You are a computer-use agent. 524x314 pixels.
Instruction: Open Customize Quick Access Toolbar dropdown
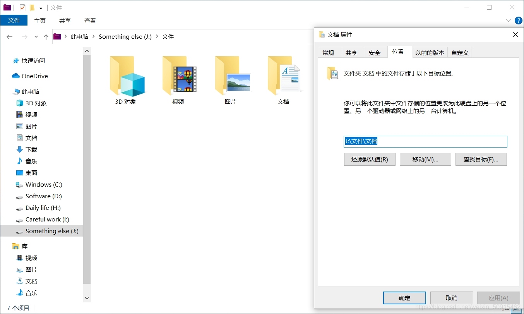pos(41,8)
